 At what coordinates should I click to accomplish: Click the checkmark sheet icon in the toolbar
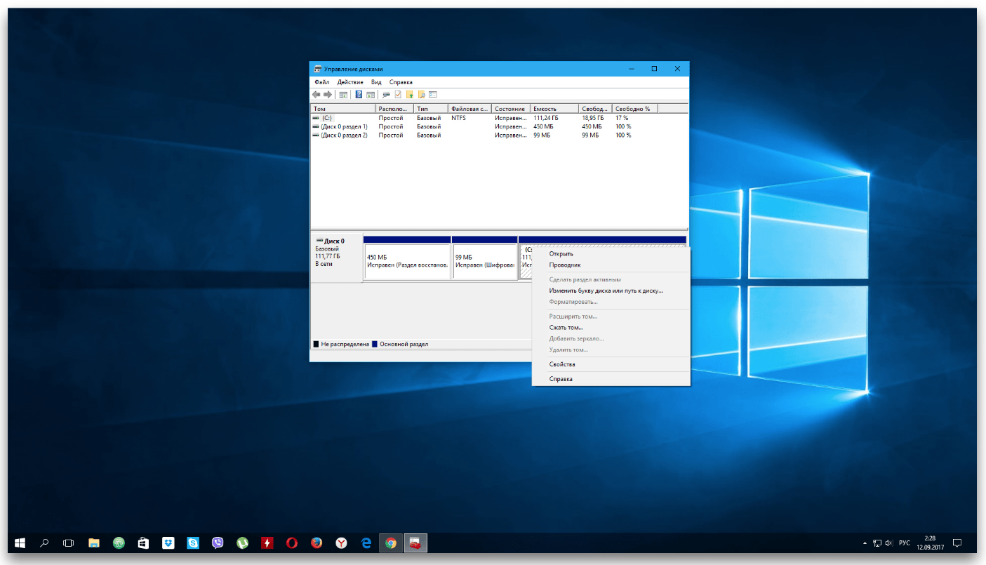coord(398,95)
